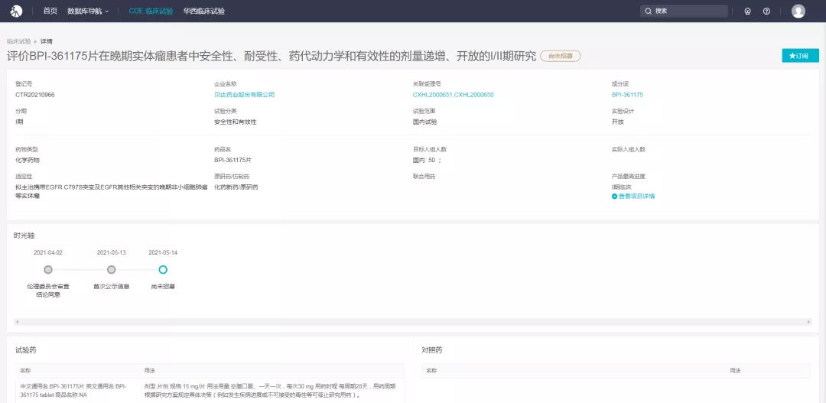
Task: Go to 首页 in the top navigation
Action: 50,11
